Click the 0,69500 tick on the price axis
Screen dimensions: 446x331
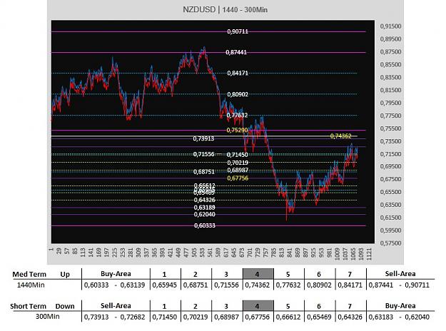390,166
